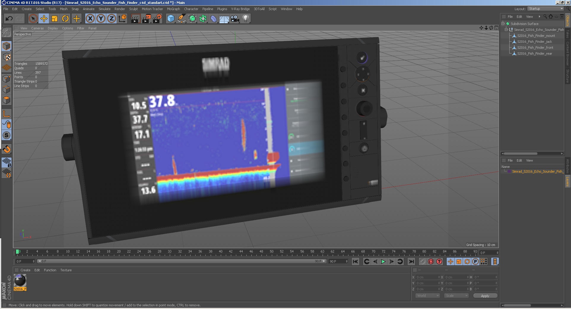Open the MoGraph menu
The width and height of the screenshot is (571, 309).
point(173,9)
